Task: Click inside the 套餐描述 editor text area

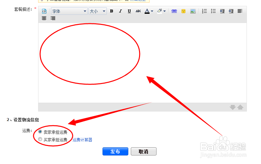Action: coord(142,63)
